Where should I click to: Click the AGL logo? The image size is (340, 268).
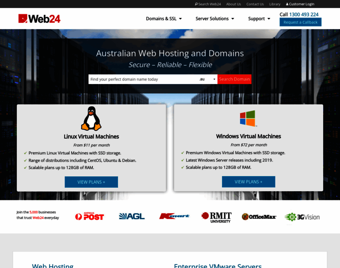(x=132, y=216)
